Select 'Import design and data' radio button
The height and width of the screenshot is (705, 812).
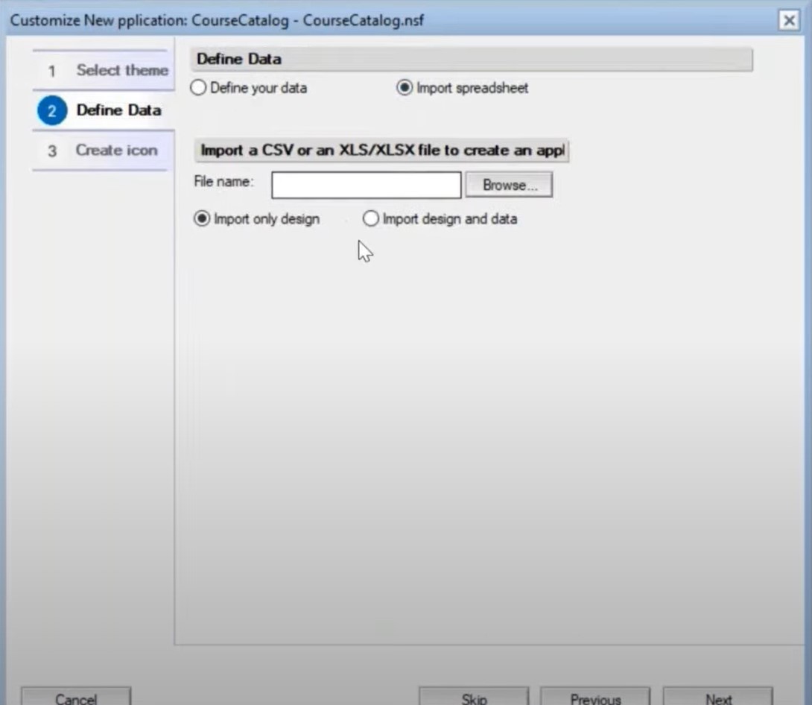tap(370, 219)
